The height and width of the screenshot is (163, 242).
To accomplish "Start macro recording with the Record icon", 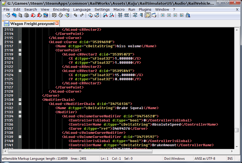I will (x=162, y=15).
